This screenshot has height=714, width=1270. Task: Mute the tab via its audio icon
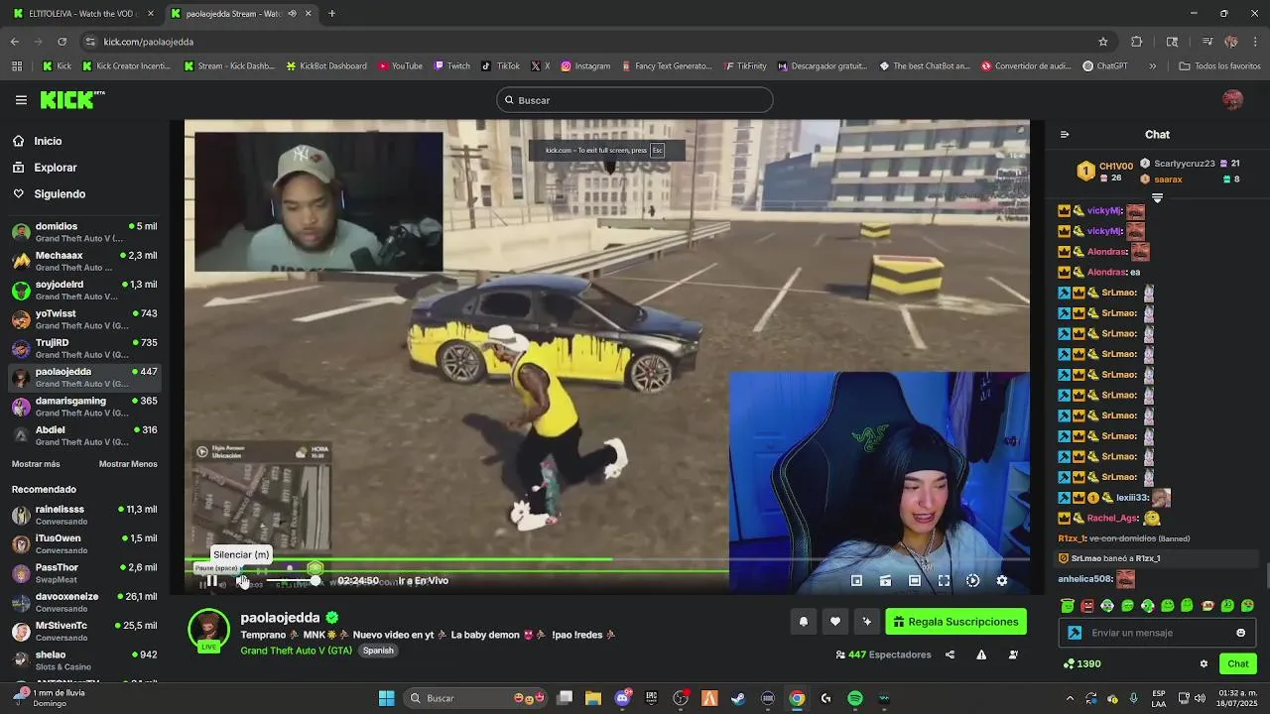coord(292,14)
